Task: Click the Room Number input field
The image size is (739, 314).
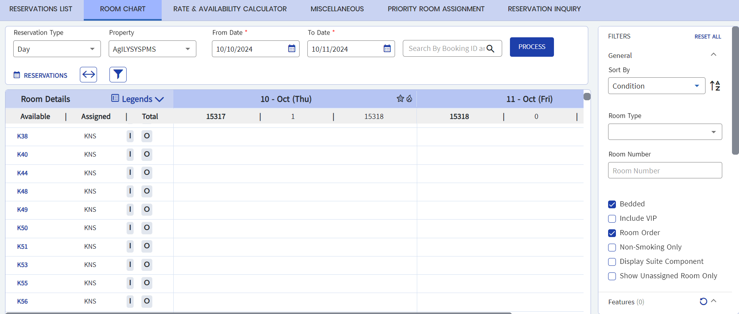Action: pos(665,171)
